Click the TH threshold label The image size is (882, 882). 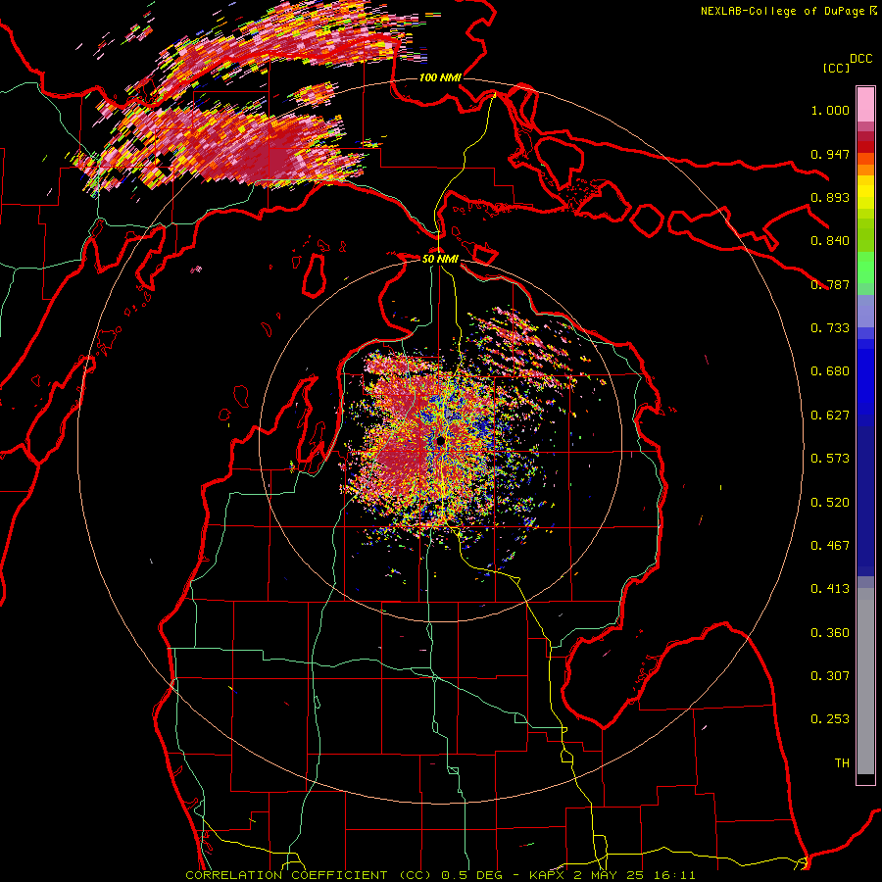tap(842, 763)
